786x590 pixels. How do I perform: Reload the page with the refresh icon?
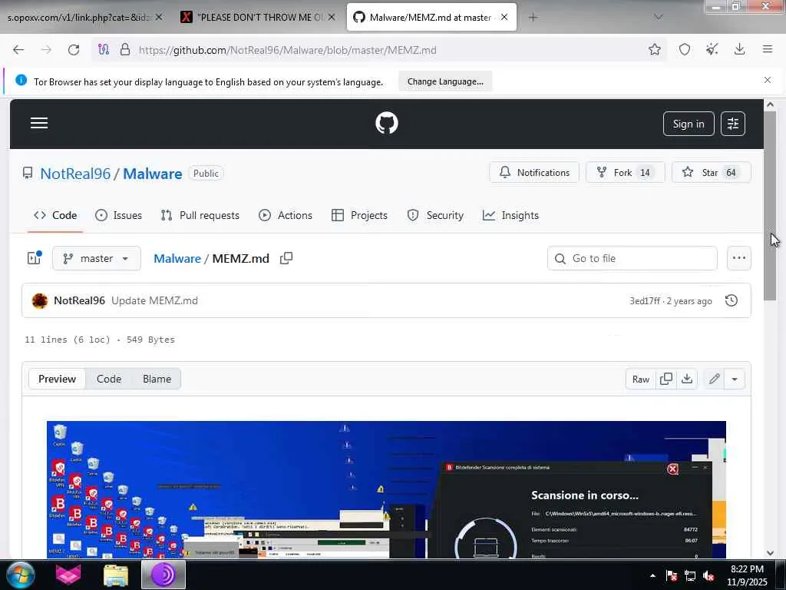[x=74, y=50]
